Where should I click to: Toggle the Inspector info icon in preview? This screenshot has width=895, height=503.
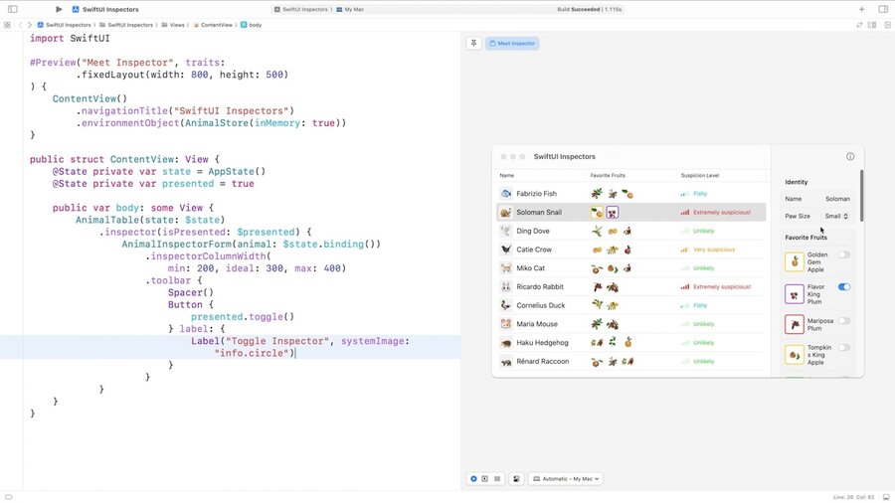click(850, 156)
